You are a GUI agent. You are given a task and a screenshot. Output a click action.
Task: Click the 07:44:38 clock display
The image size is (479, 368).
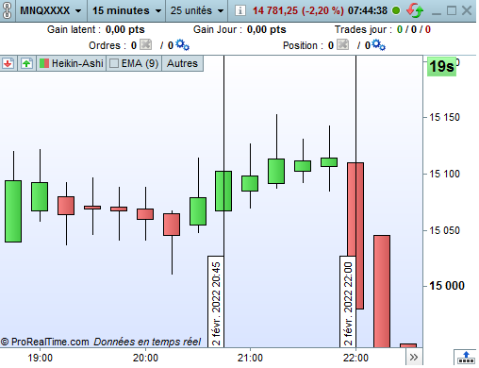[x=368, y=10]
